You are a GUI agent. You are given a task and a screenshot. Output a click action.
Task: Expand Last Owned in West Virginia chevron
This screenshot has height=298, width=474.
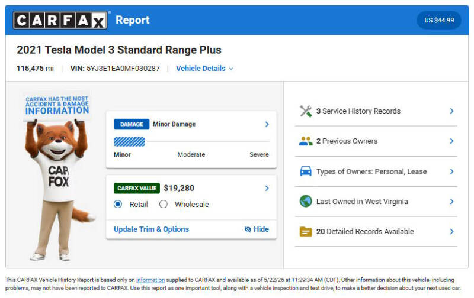[x=451, y=202]
